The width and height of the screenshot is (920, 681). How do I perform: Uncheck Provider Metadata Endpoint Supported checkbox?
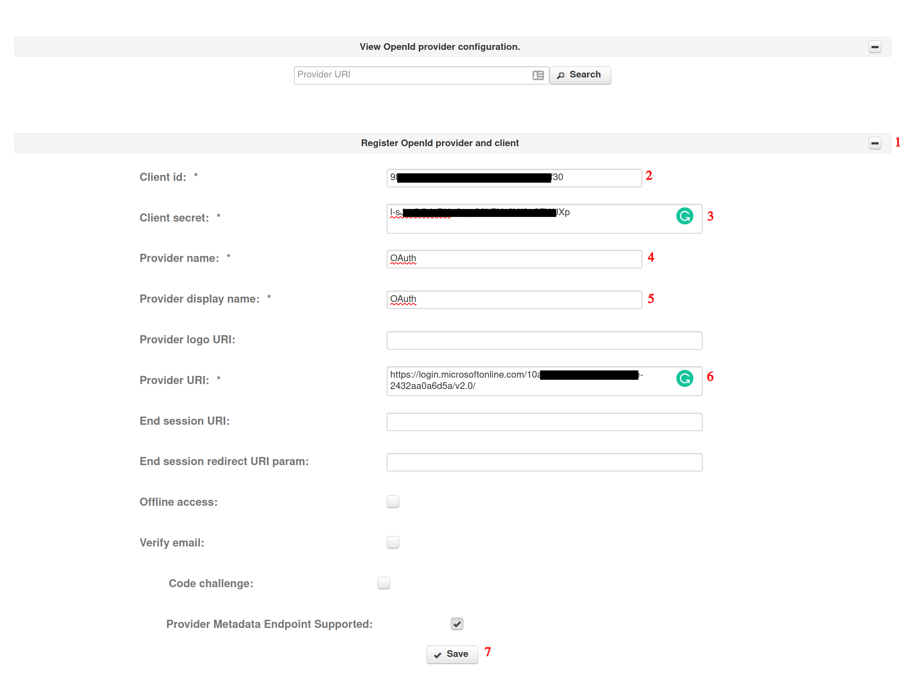pyautogui.click(x=457, y=624)
